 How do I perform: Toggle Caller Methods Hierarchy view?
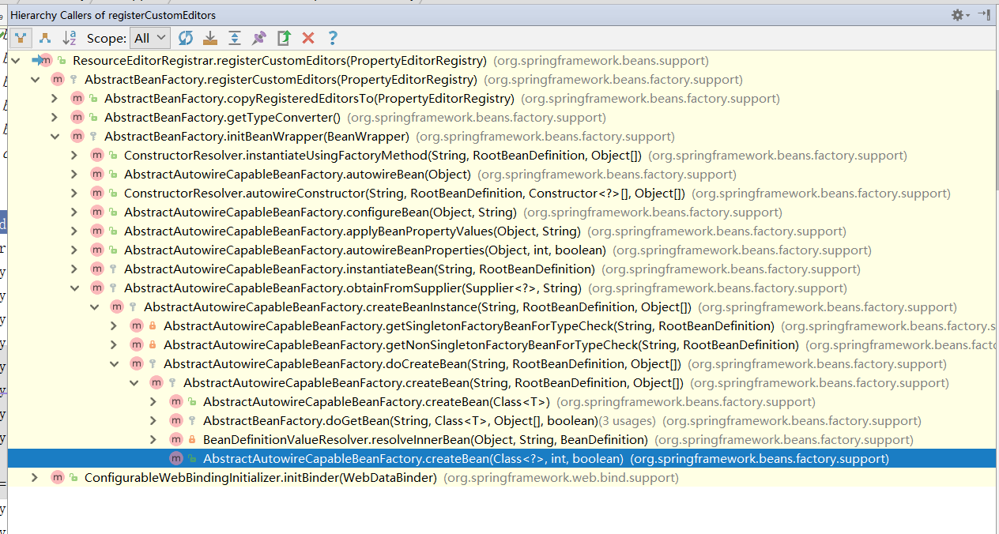point(21,38)
